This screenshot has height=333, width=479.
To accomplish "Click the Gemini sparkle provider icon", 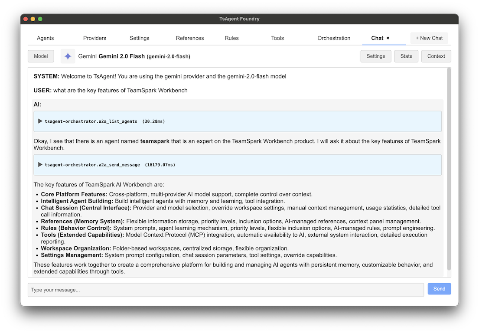I will 68,56.
